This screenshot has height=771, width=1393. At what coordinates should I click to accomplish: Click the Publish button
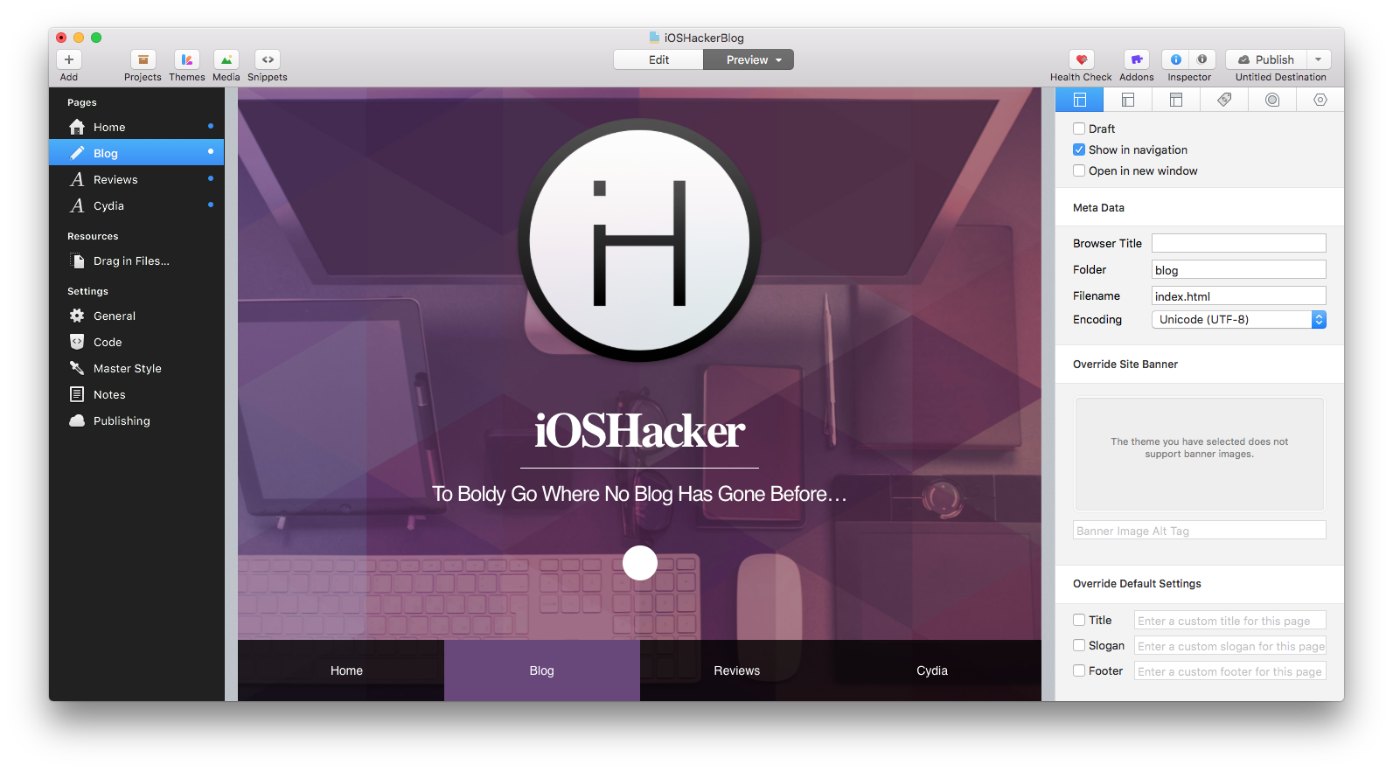point(1266,59)
